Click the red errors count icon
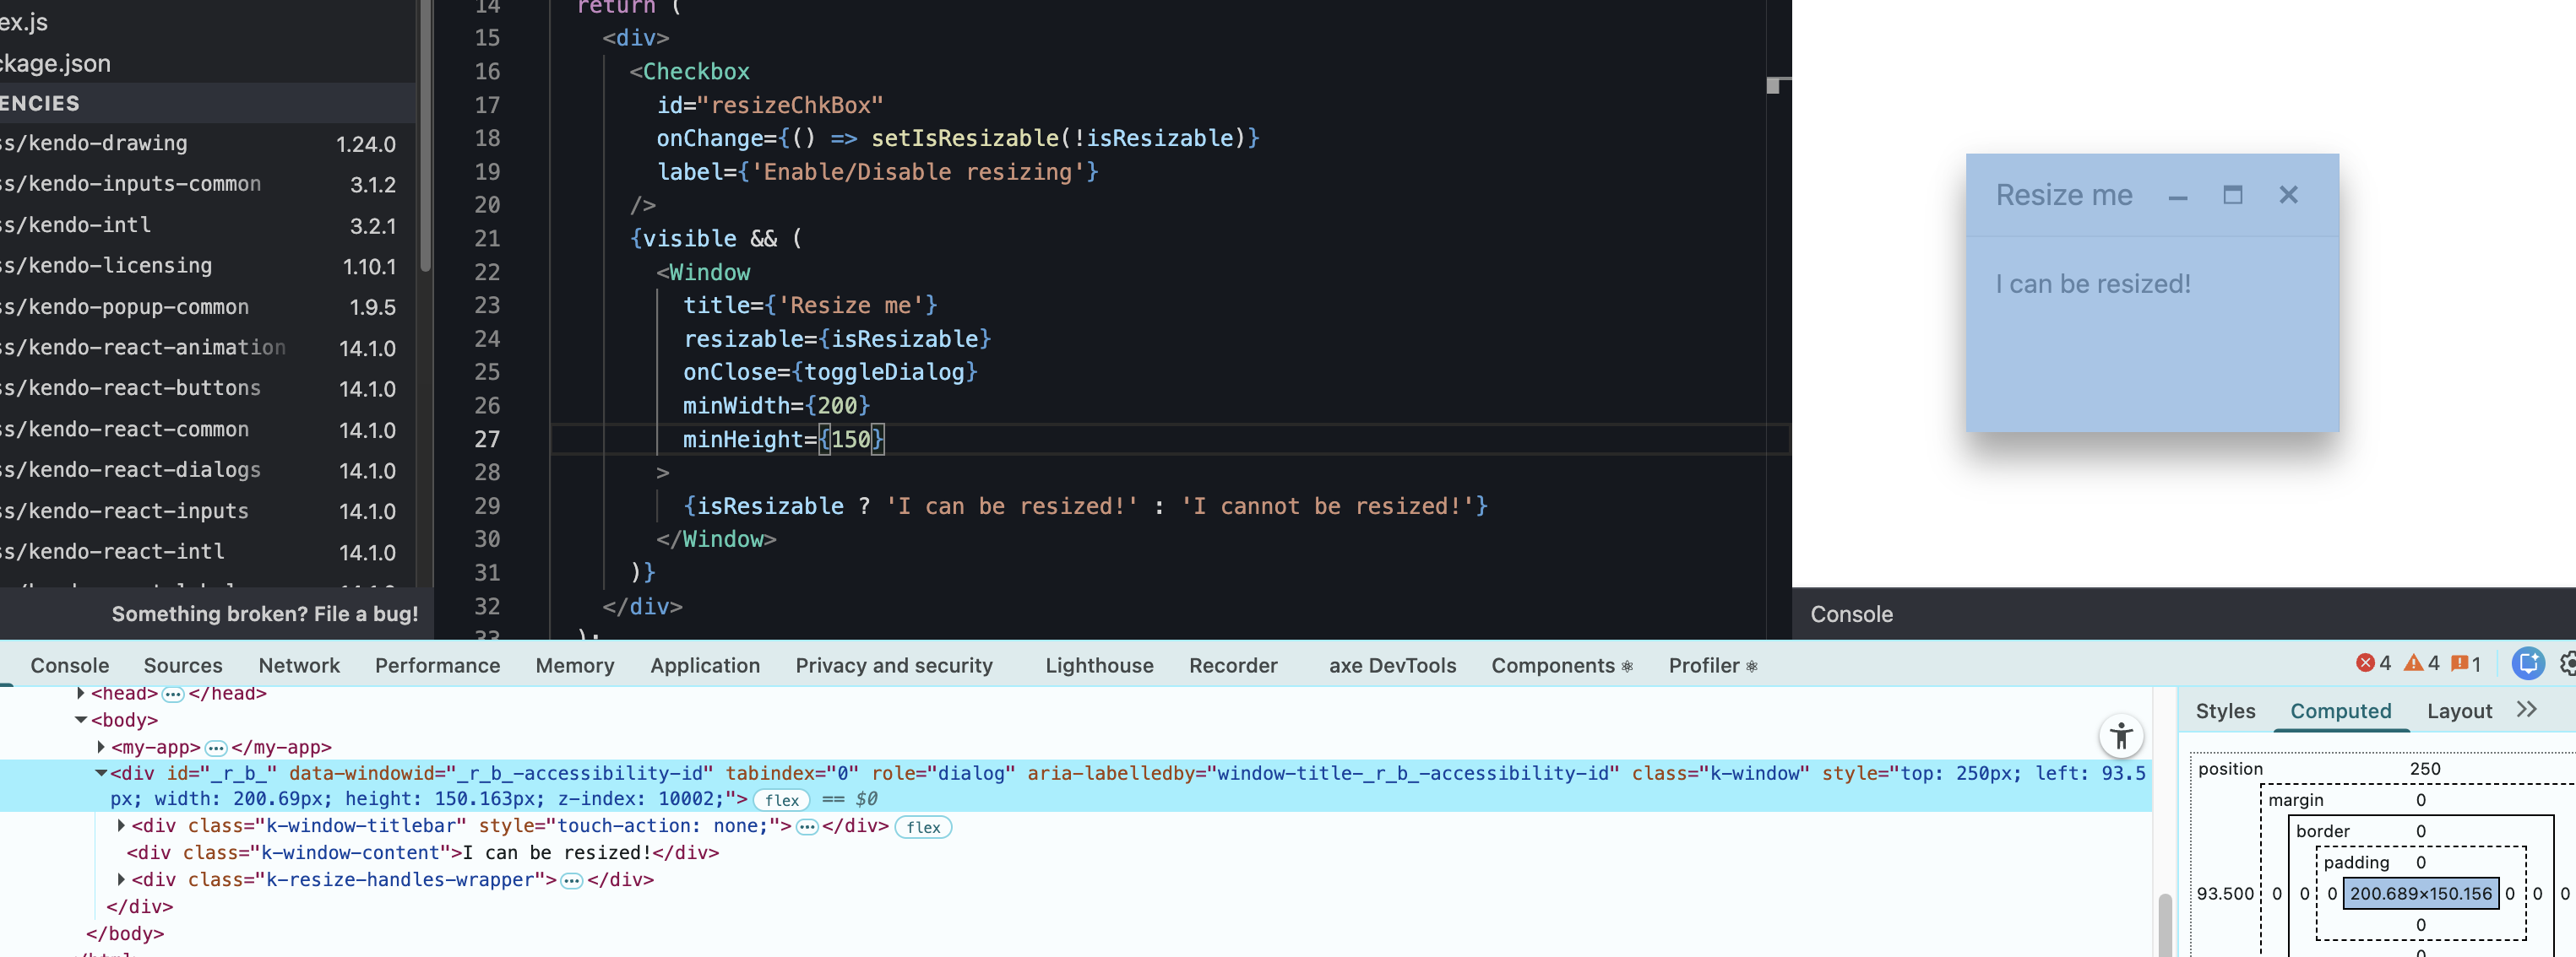This screenshot has height=957, width=2576. pos(2365,663)
